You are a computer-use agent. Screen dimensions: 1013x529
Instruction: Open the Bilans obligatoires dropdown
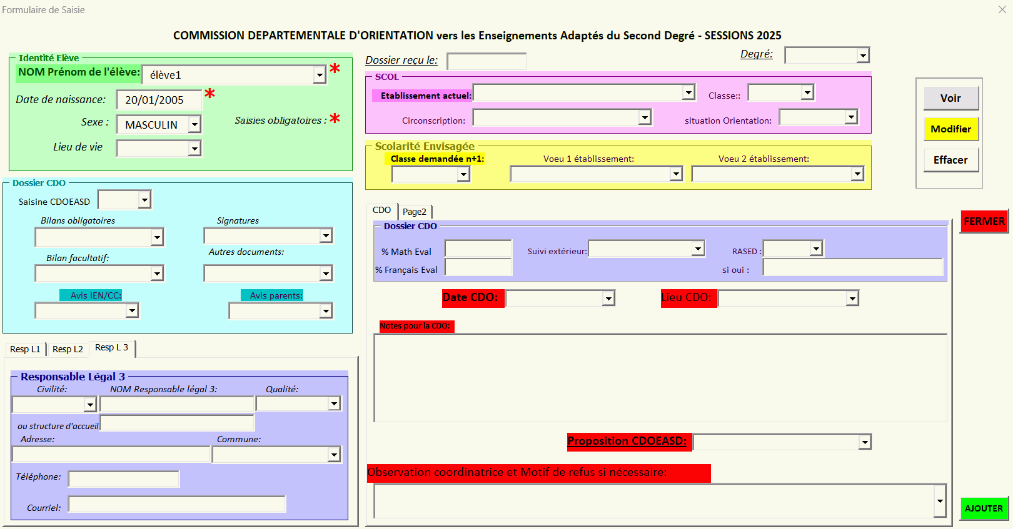pos(157,237)
